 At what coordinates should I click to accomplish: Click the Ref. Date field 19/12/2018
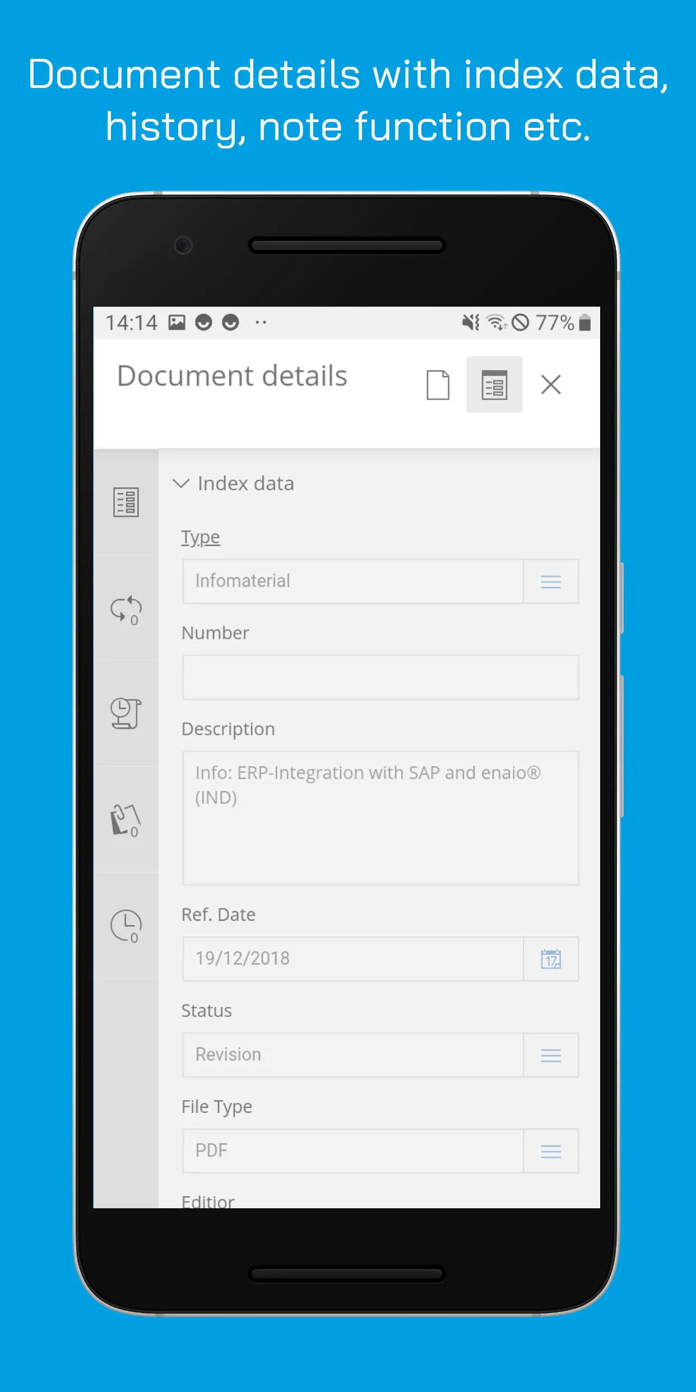(353, 959)
